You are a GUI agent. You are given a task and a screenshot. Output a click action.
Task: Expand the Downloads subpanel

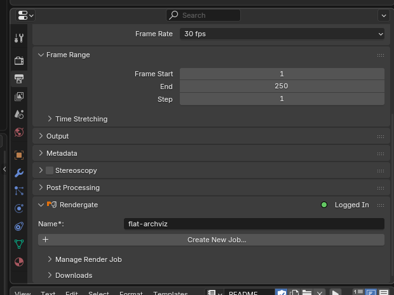click(50, 275)
